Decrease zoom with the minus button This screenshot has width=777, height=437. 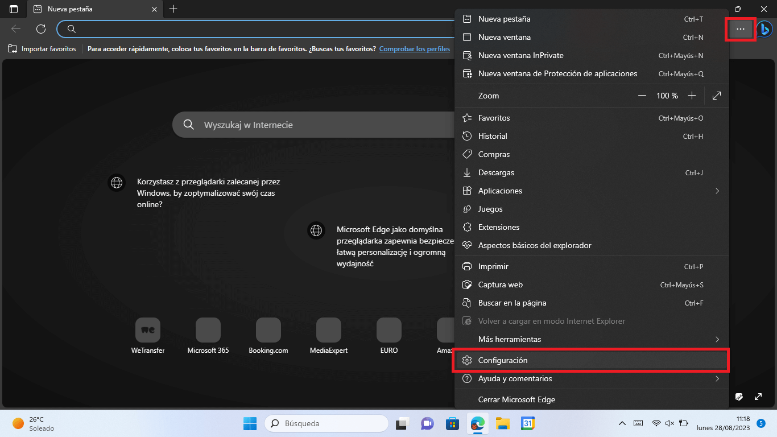pyautogui.click(x=642, y=96)
